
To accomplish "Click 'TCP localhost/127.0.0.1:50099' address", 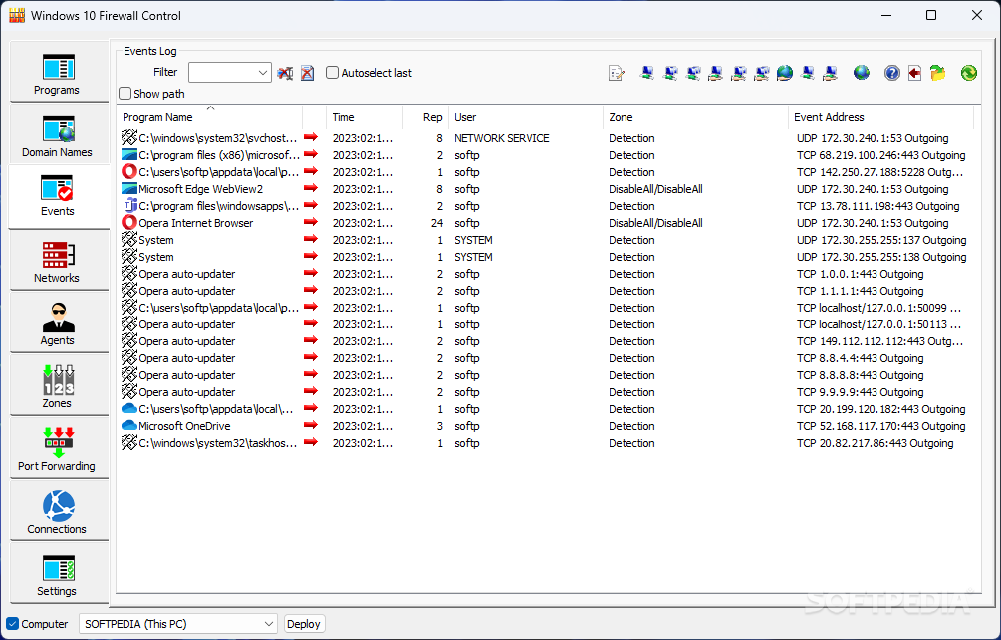I will tap(879, 308).
